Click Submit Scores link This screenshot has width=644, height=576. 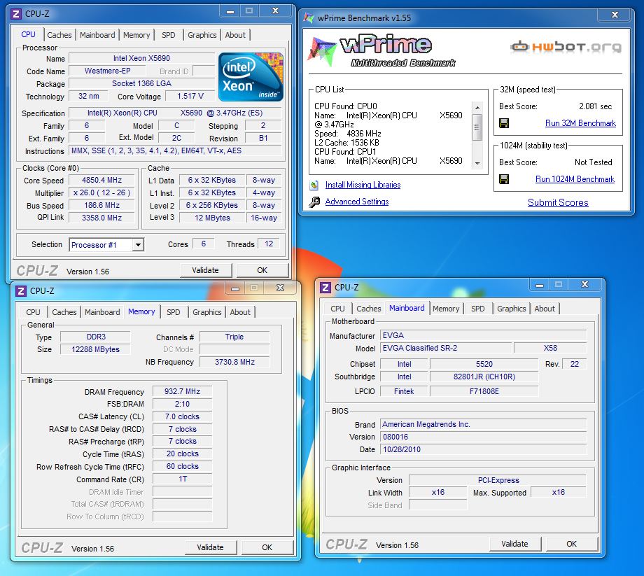pyautogui.click(x=558, y=202)
